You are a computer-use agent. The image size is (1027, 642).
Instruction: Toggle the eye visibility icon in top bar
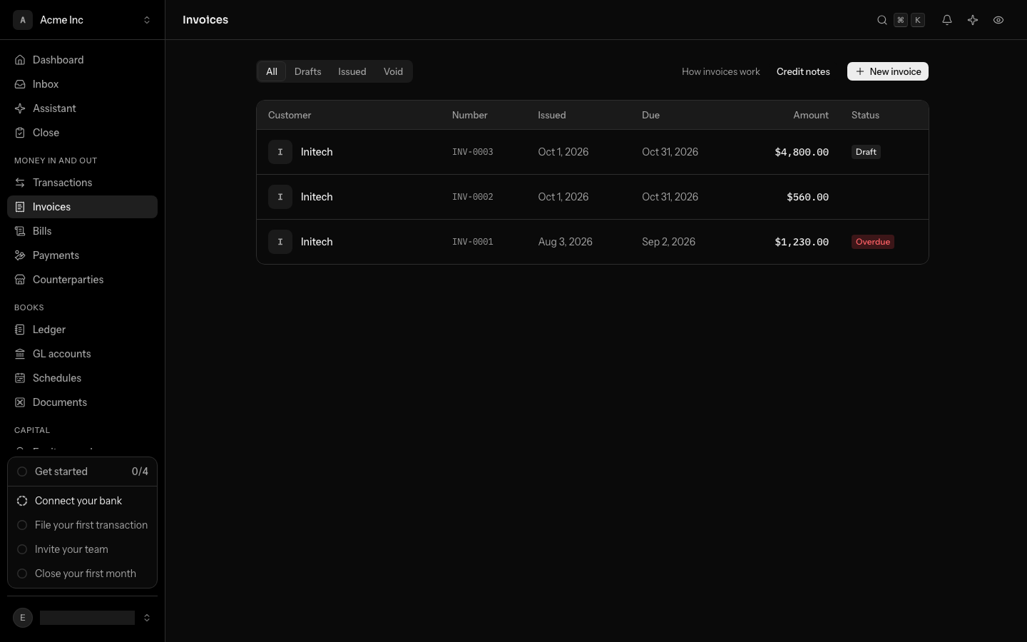point(998,20)
